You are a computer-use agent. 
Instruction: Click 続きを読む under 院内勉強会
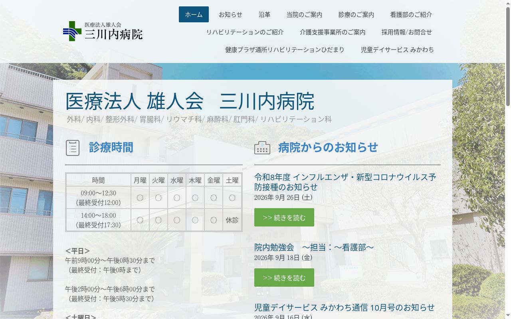[x=284, y=278]
